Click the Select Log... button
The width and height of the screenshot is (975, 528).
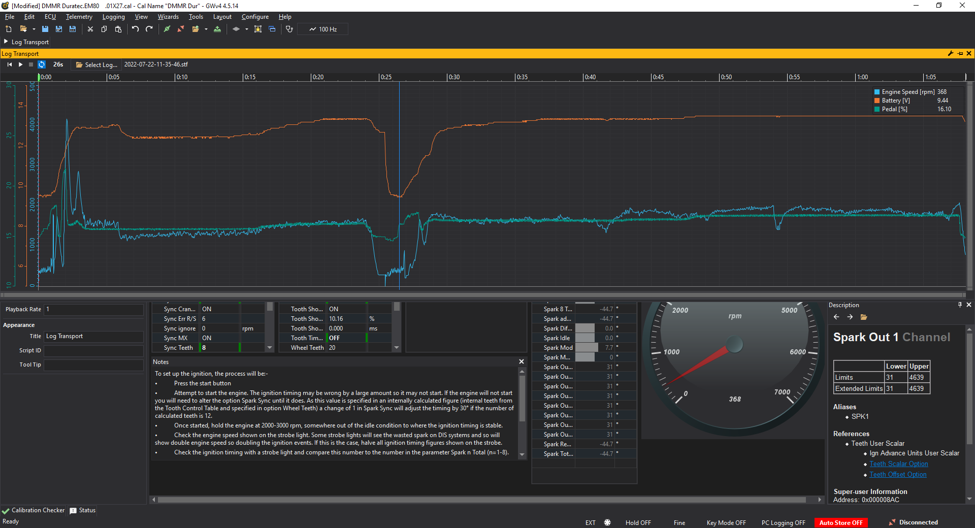click(x=96, y=64)
